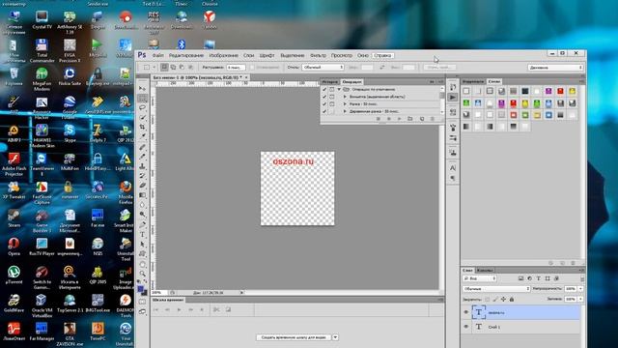Viewport: 618px width, 348px height.
Task: Click the create video timeline button
Action: click(x=294, y=337)
